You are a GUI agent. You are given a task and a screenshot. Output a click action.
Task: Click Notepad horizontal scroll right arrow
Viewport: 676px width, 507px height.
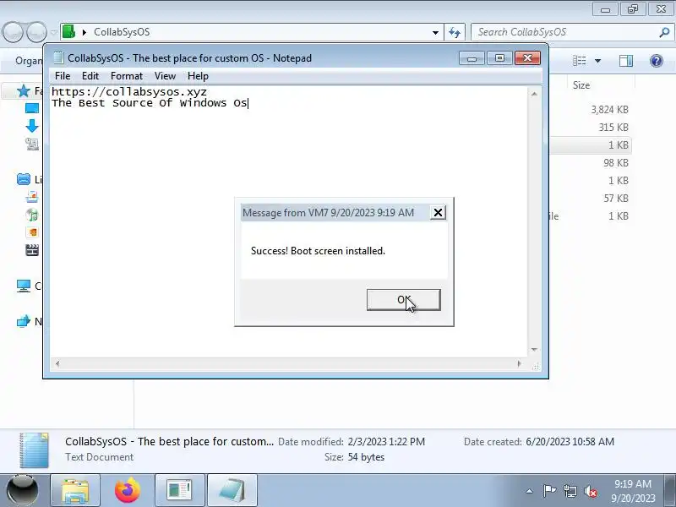coord(519,364)
